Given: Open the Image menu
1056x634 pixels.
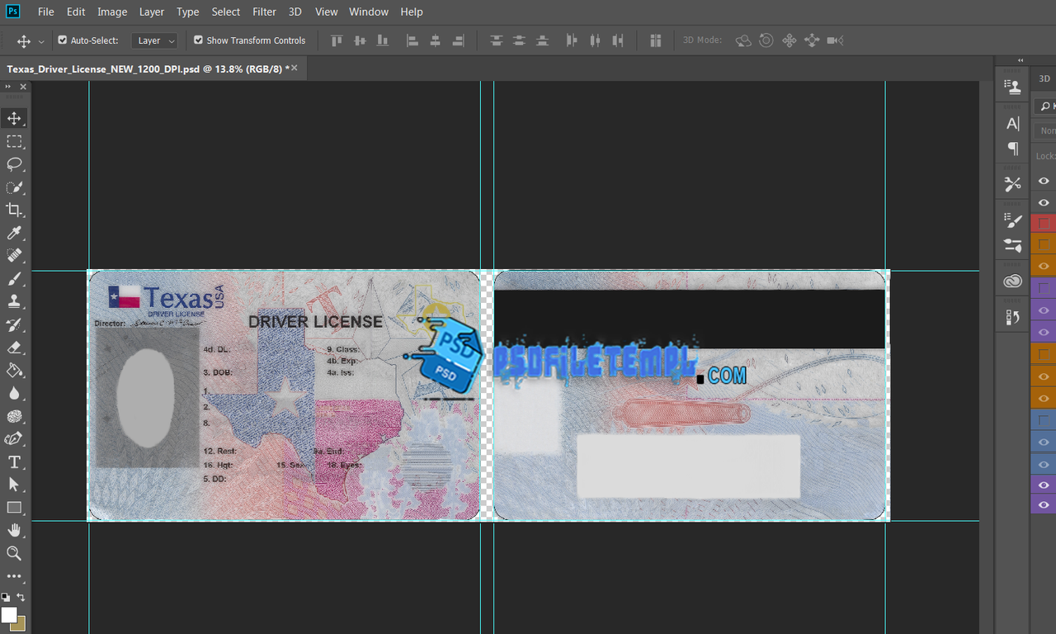Looking at the screenshot, I should 112,12.
